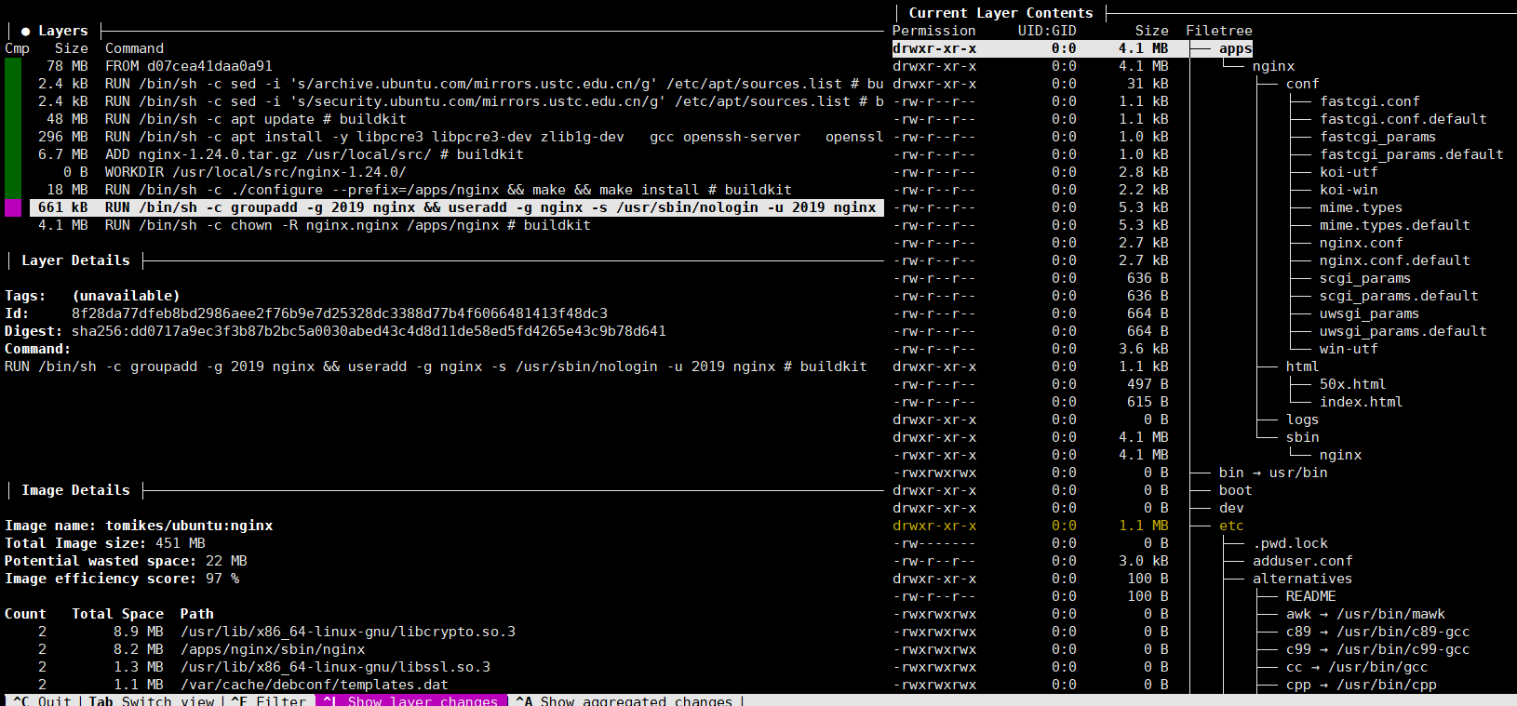This screenshot has height=706, width=1517.
Task: Select 50x.html in the filetree
Action: [1352, 384]
